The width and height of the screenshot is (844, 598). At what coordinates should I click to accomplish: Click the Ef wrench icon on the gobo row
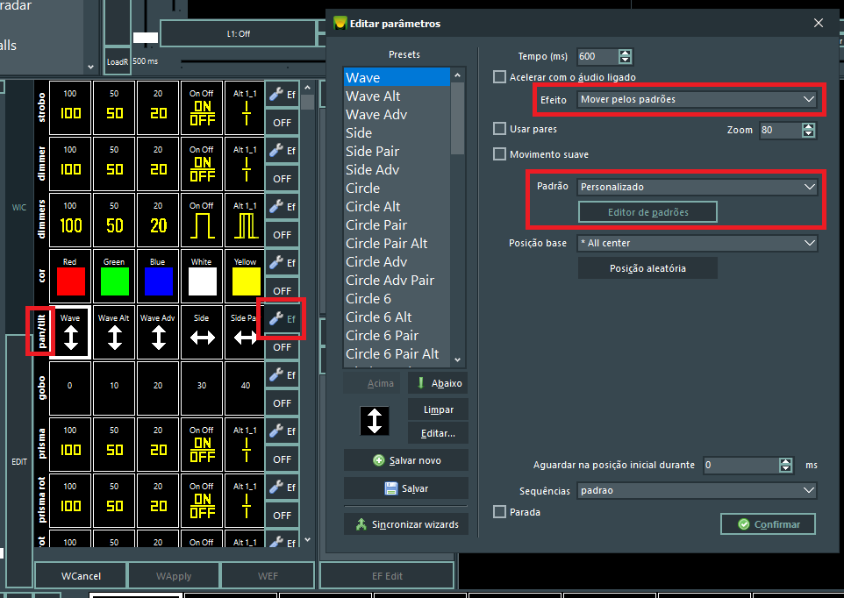283,374
